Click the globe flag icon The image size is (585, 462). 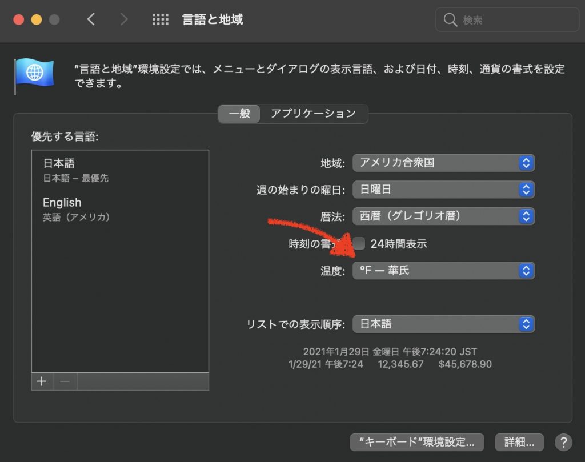(x=35, y=74)
